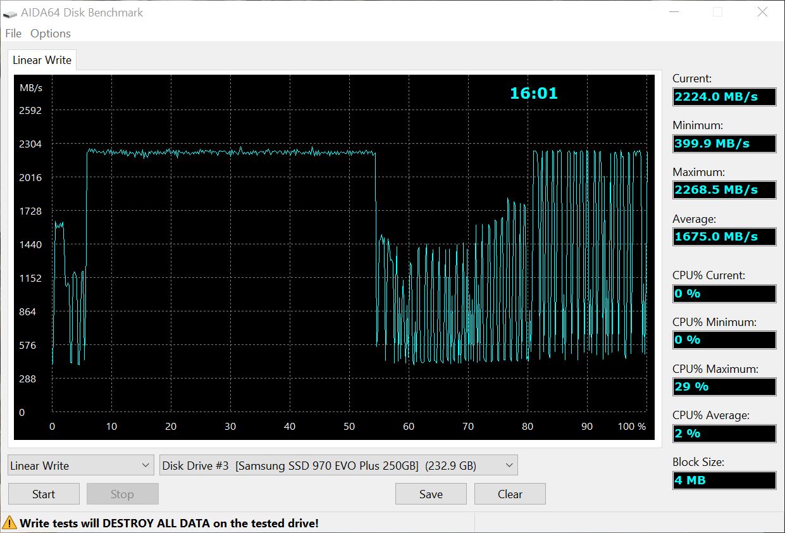Click the 16:01 elapsed timer in graph
The width and height of the screenshot is (785, 533).
534,94
